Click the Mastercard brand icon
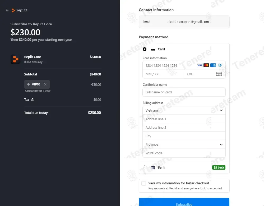The image size is (264, 206). pyautogui.click(x=206, y=65)
